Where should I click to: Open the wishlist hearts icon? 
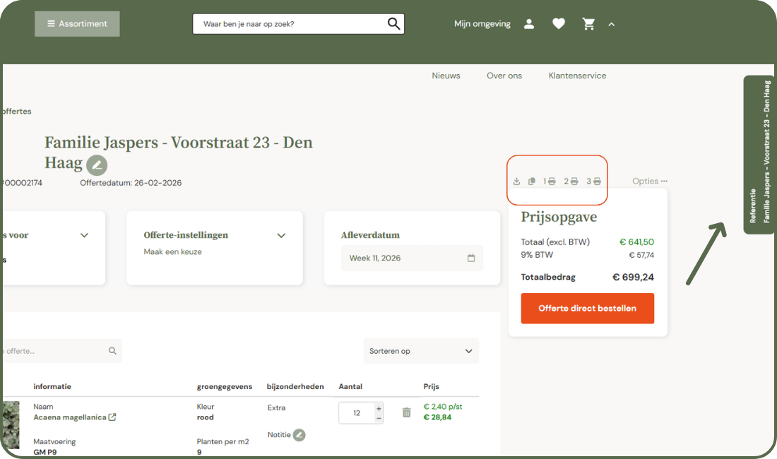559,23
